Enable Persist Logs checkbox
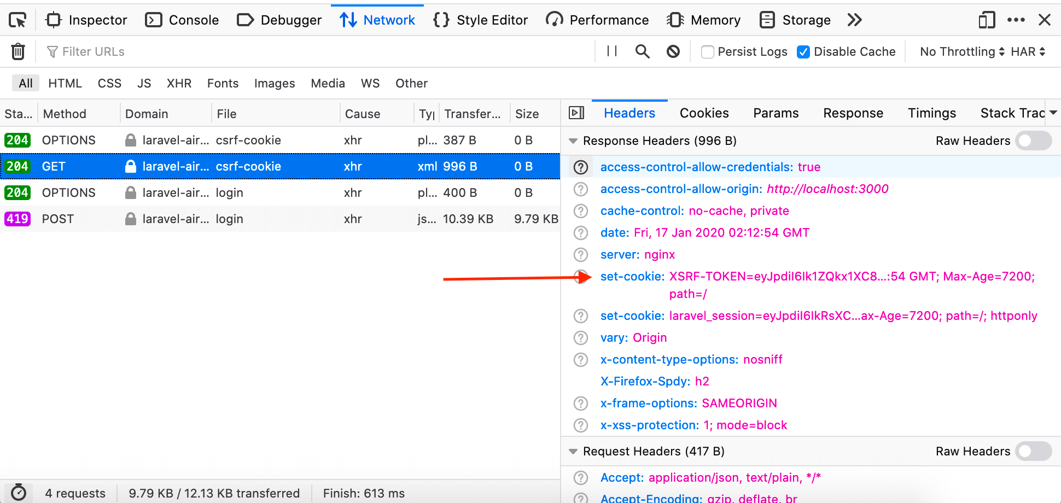The image size is (1061, 503). (708, 52)
